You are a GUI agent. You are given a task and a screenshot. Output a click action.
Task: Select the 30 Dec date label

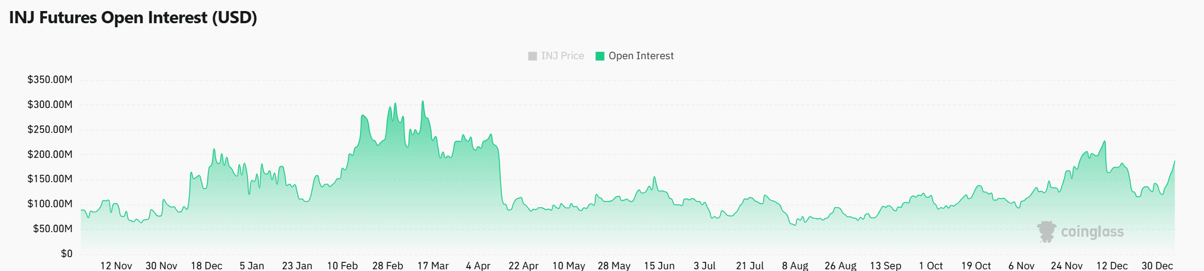pos(1157,265)
